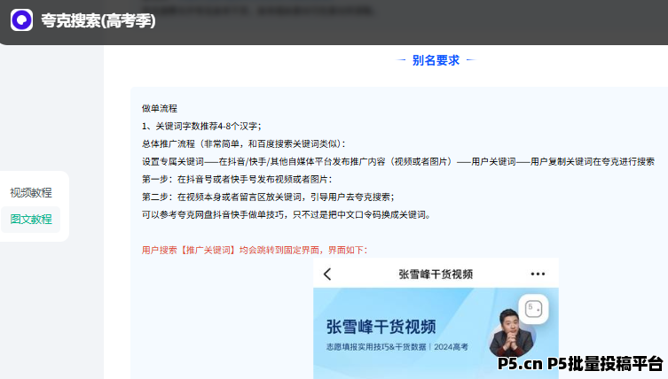Open the 视频教程 tab in sidebar
668x379 pixels.
coord(31,193)
